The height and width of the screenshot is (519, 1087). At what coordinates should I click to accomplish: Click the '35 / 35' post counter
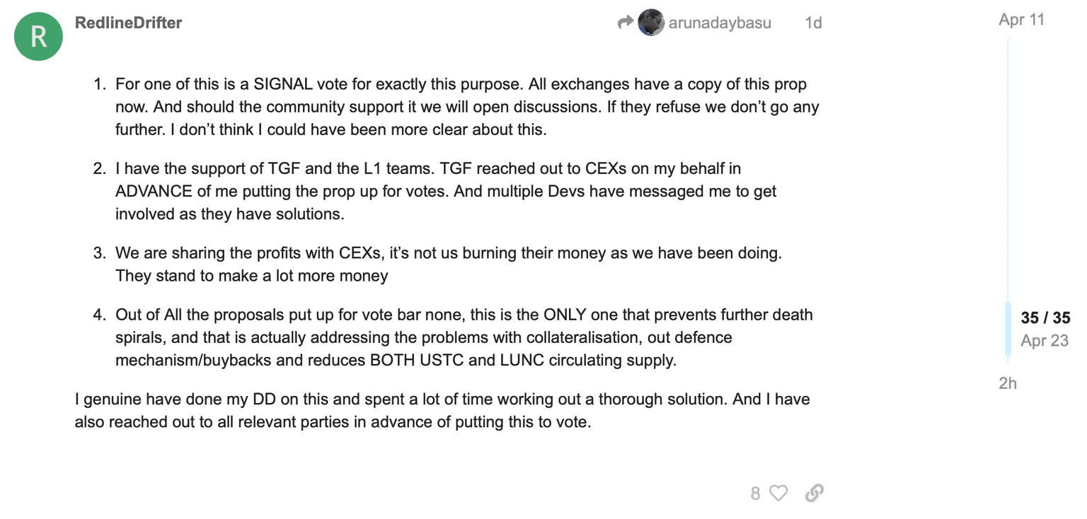tap(1045, 317)
